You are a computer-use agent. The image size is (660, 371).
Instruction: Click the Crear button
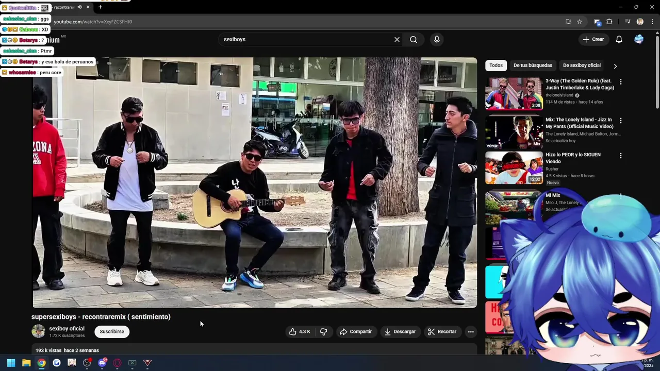click(x=593, y=40)
